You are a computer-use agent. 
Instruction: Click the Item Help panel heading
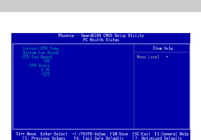(x=163, y=48)
